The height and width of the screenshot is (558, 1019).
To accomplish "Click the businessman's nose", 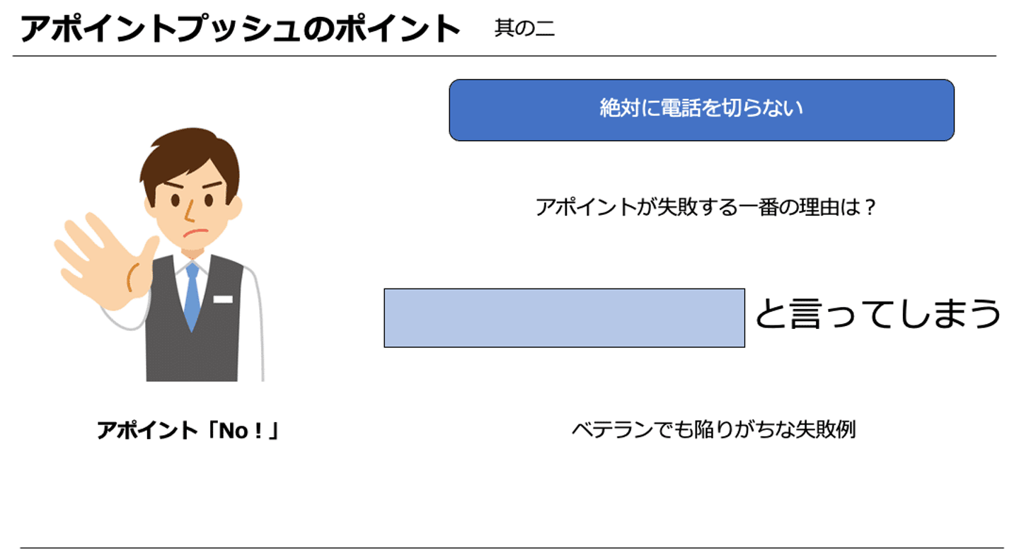I will (189, 212).
